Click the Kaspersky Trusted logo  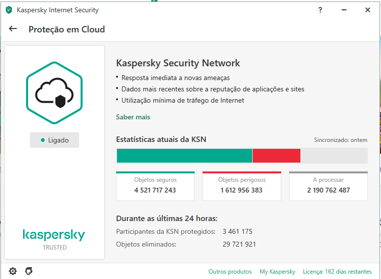pyautogui.click(x=54, y=239)
